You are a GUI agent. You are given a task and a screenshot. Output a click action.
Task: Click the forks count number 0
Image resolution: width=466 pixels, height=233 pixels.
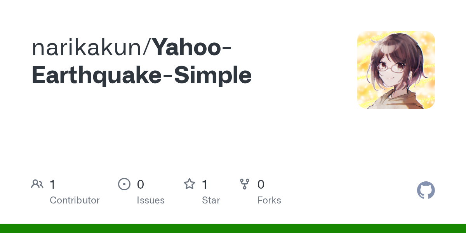coord(261,184)
